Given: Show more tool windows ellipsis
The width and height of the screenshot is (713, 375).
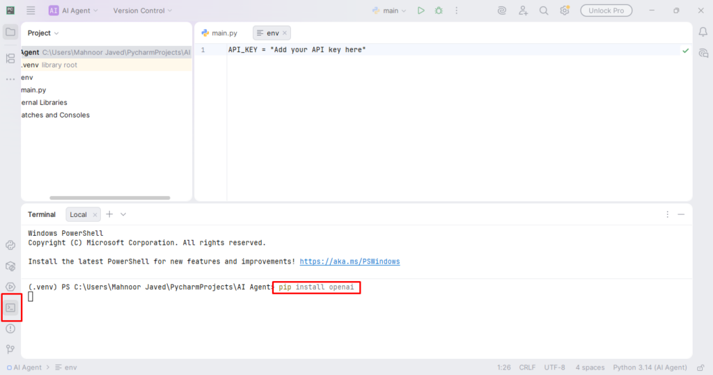Looking at the screenshot, I should 10,79.
